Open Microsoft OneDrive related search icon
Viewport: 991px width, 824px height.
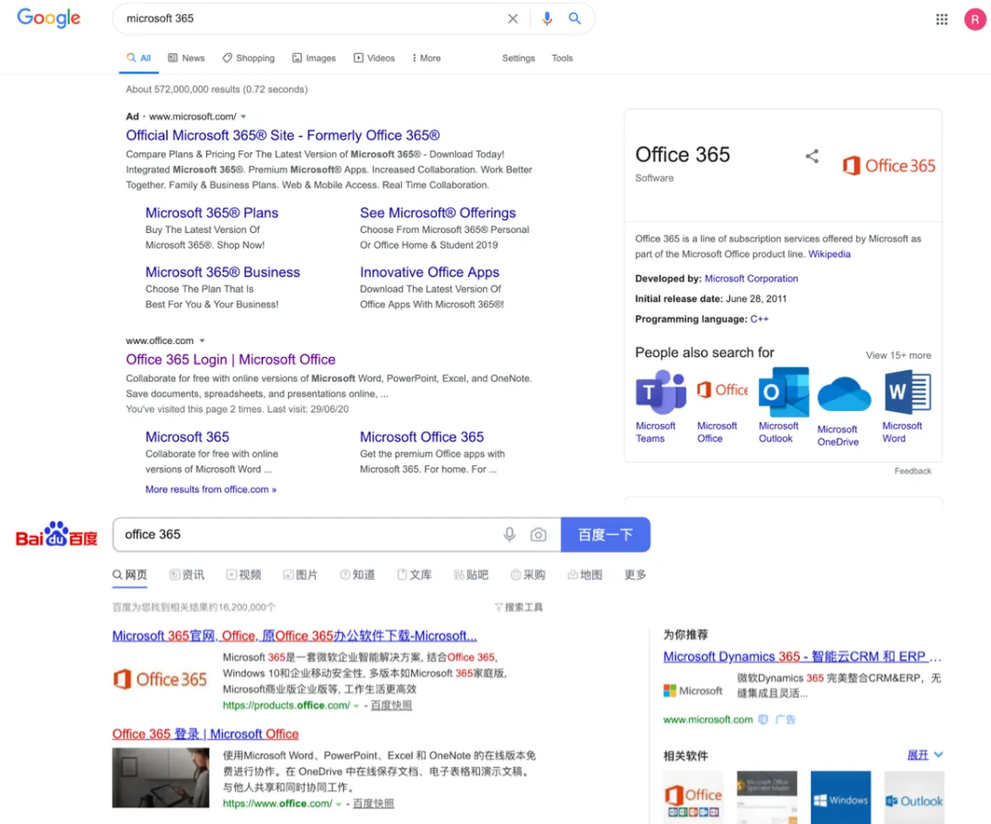click(844, 395)
